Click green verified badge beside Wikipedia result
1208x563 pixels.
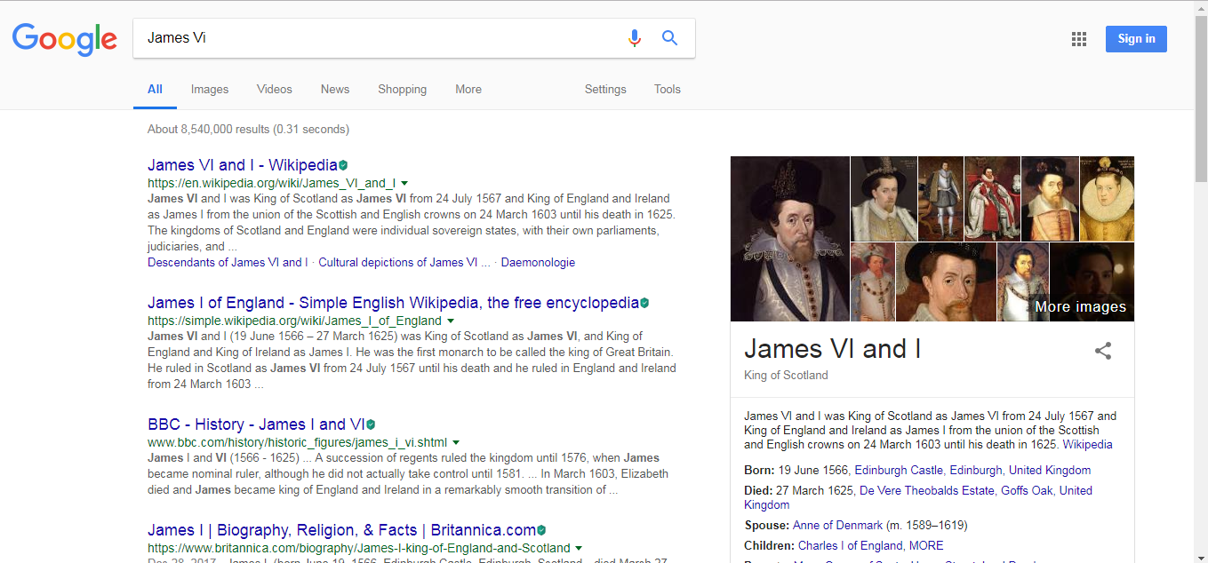[x=343, y=165]
